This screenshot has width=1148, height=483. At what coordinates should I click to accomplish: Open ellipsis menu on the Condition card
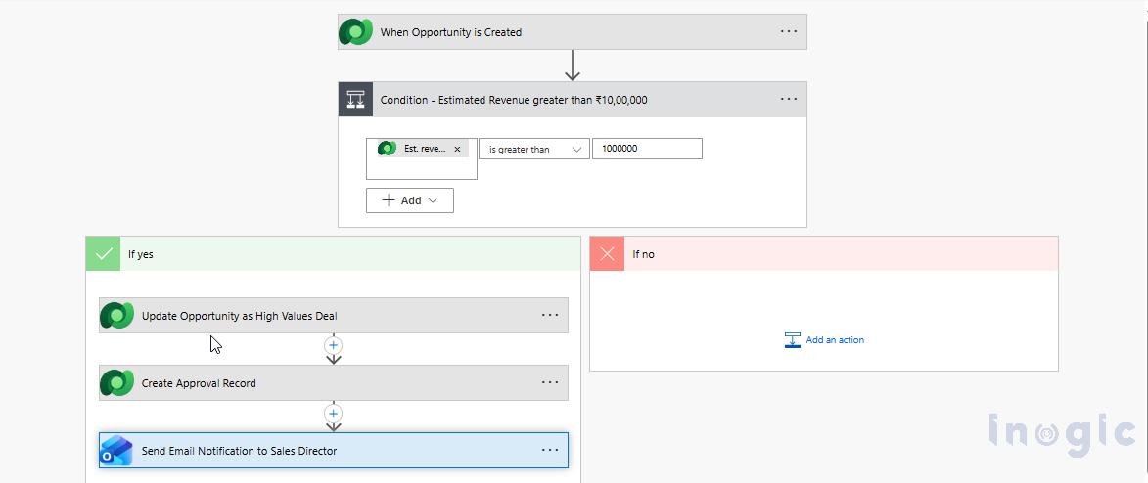coord(789,100)
